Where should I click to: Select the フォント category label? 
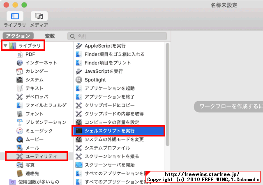pos(35,114)
